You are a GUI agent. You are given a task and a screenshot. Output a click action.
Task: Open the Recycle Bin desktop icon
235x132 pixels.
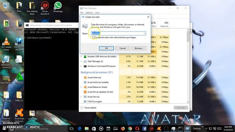point(6,7)
